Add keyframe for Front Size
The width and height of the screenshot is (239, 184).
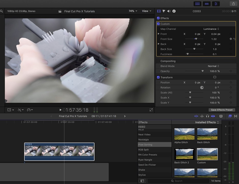pos(231,39)
